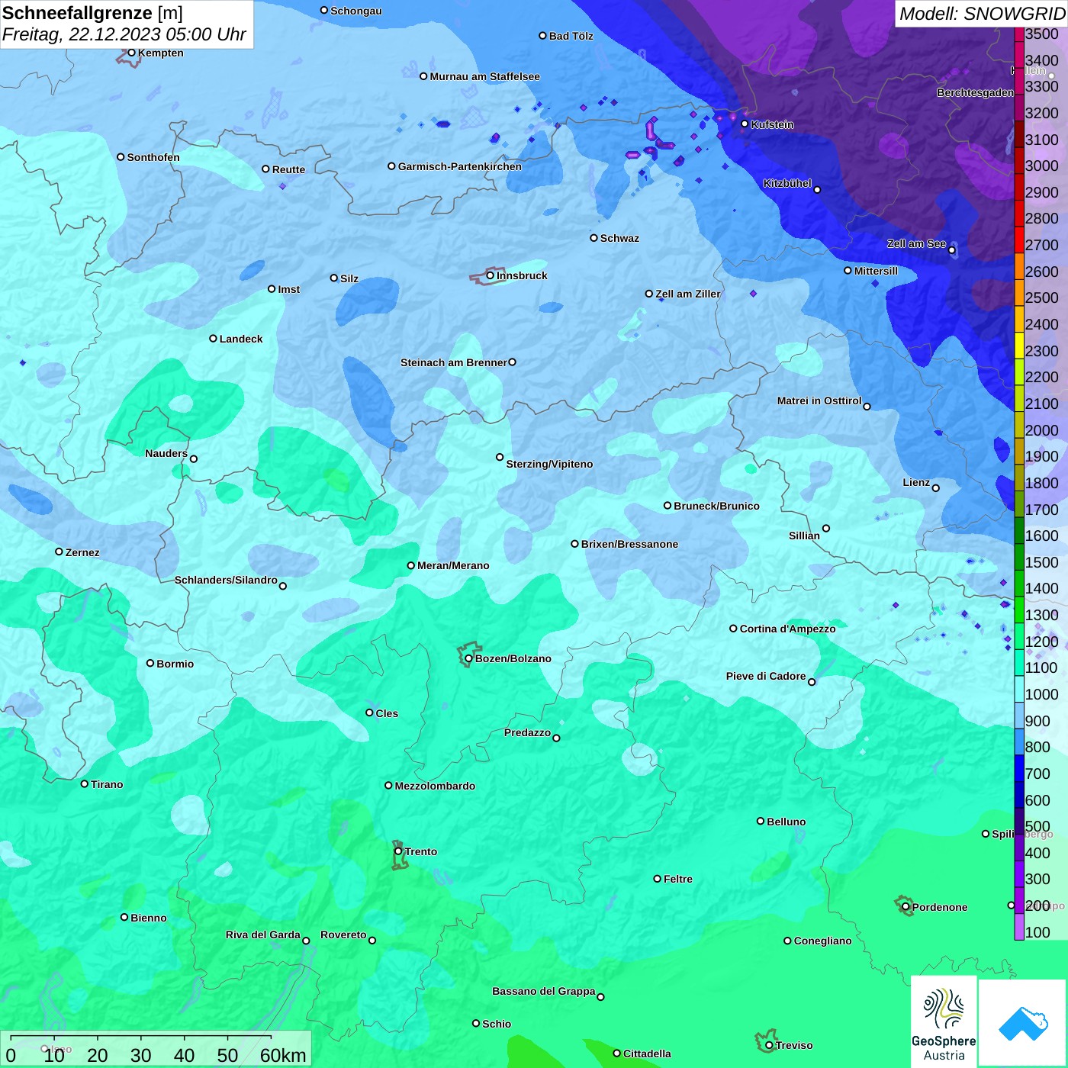Click the Bassano del Grappa label
Viewport: 1068px width, 1068px height.
(x=544, y=991)
